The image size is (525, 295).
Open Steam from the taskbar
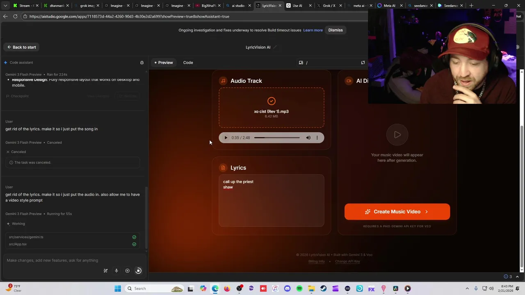(323, 288)
